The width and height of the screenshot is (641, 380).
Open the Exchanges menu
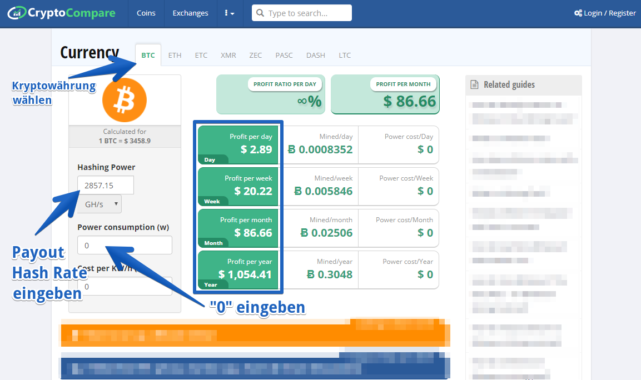(190, 13)
